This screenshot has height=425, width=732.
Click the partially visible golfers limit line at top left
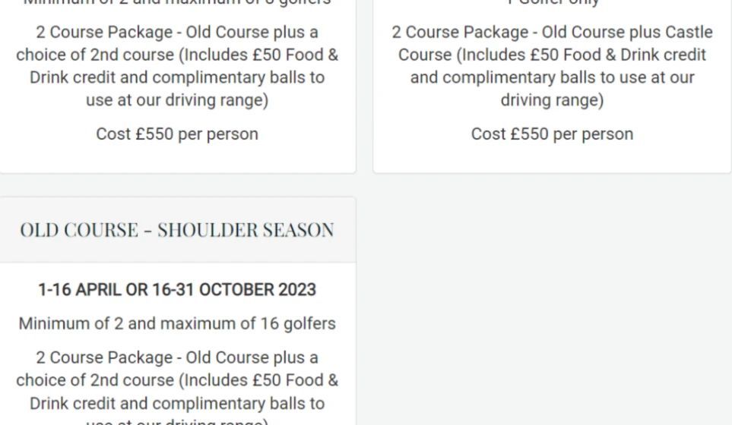click(177, 3)
